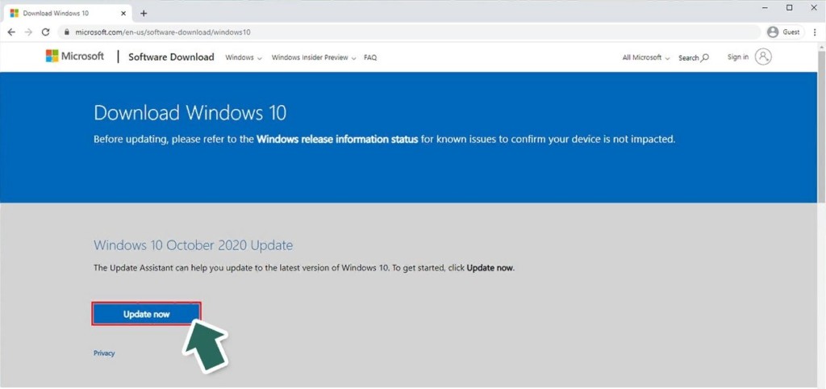This screenshot has height=389, width=826.
Task: Open the Windows release information status link
Action: tap(337, 140)
